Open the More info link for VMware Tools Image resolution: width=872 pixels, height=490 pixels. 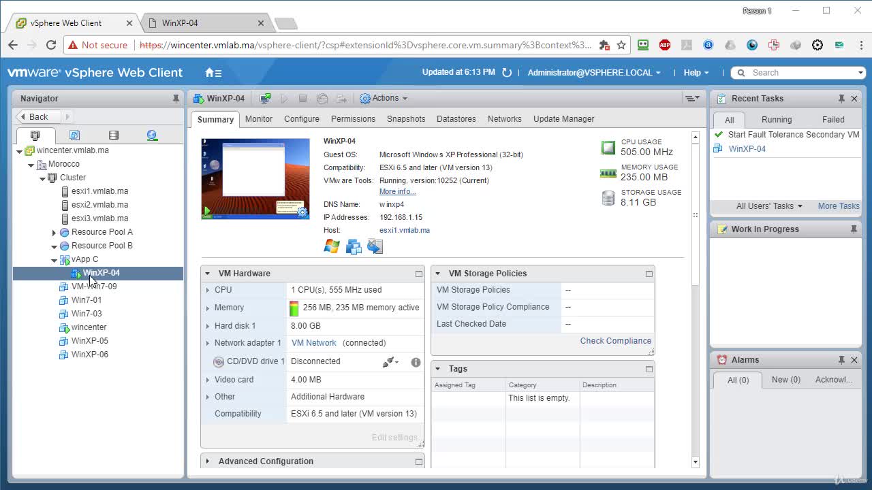pos(397,192)
